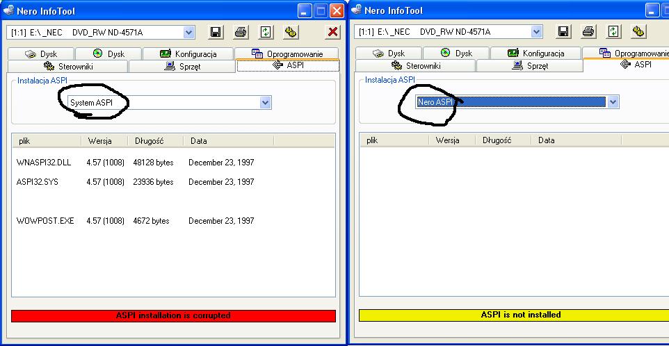Sort by Data column in left window

coord(229,140)
